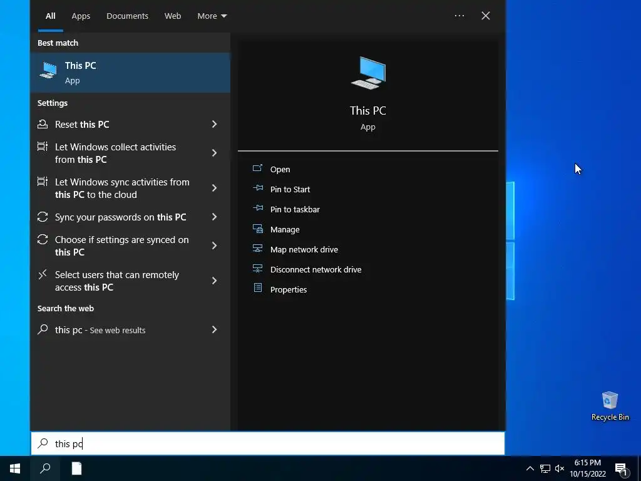
Task: Expand arrow for Let Windows collect activities
Action: [214, 153]
